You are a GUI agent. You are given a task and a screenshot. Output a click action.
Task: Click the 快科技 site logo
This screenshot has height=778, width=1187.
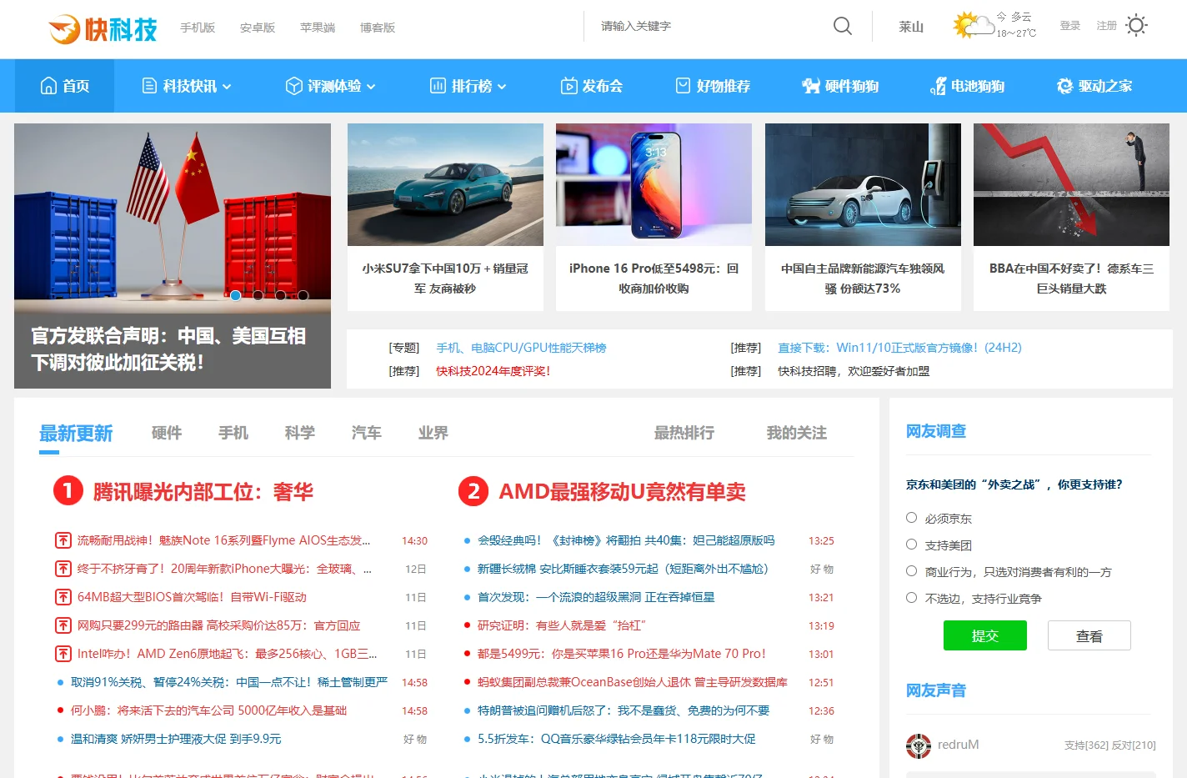click(x=103, y=29)
